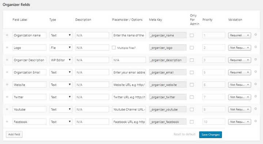Image resolution: width=263 pixels, height=144 pixels.
Task: Grab the drag handle for Organization name row
Action: tap(7, 35)
